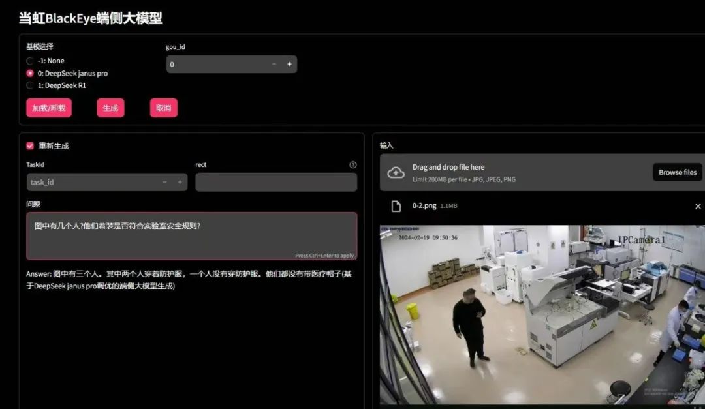Image resolution: width=705 pixels, height=409 pixels.
Task: Open the rect field help tooltip icon
Action: click(x=353, y=164)
